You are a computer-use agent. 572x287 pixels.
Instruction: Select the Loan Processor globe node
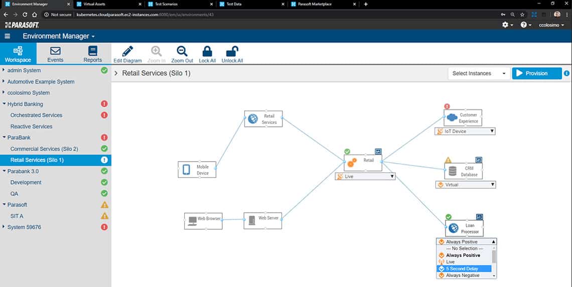pos(465,228)
